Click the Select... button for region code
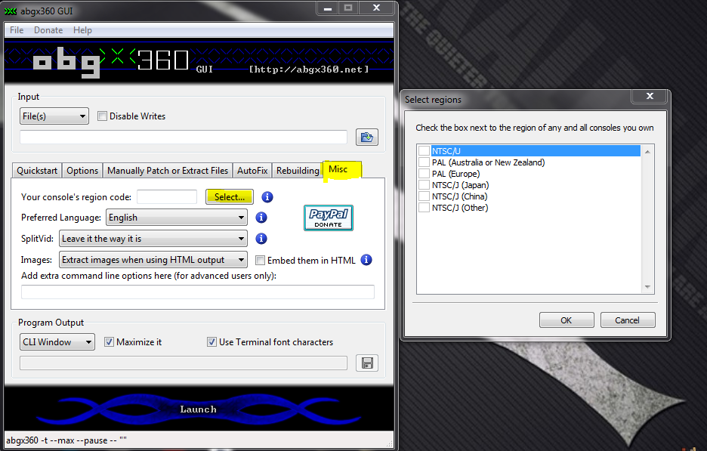 229,196
